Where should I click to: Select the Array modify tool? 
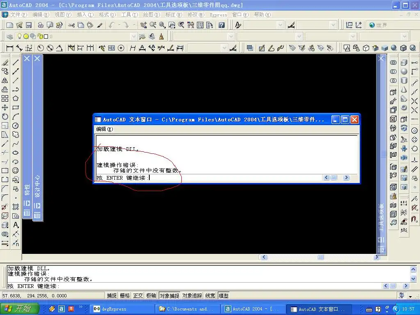click(x=5, y=98)
